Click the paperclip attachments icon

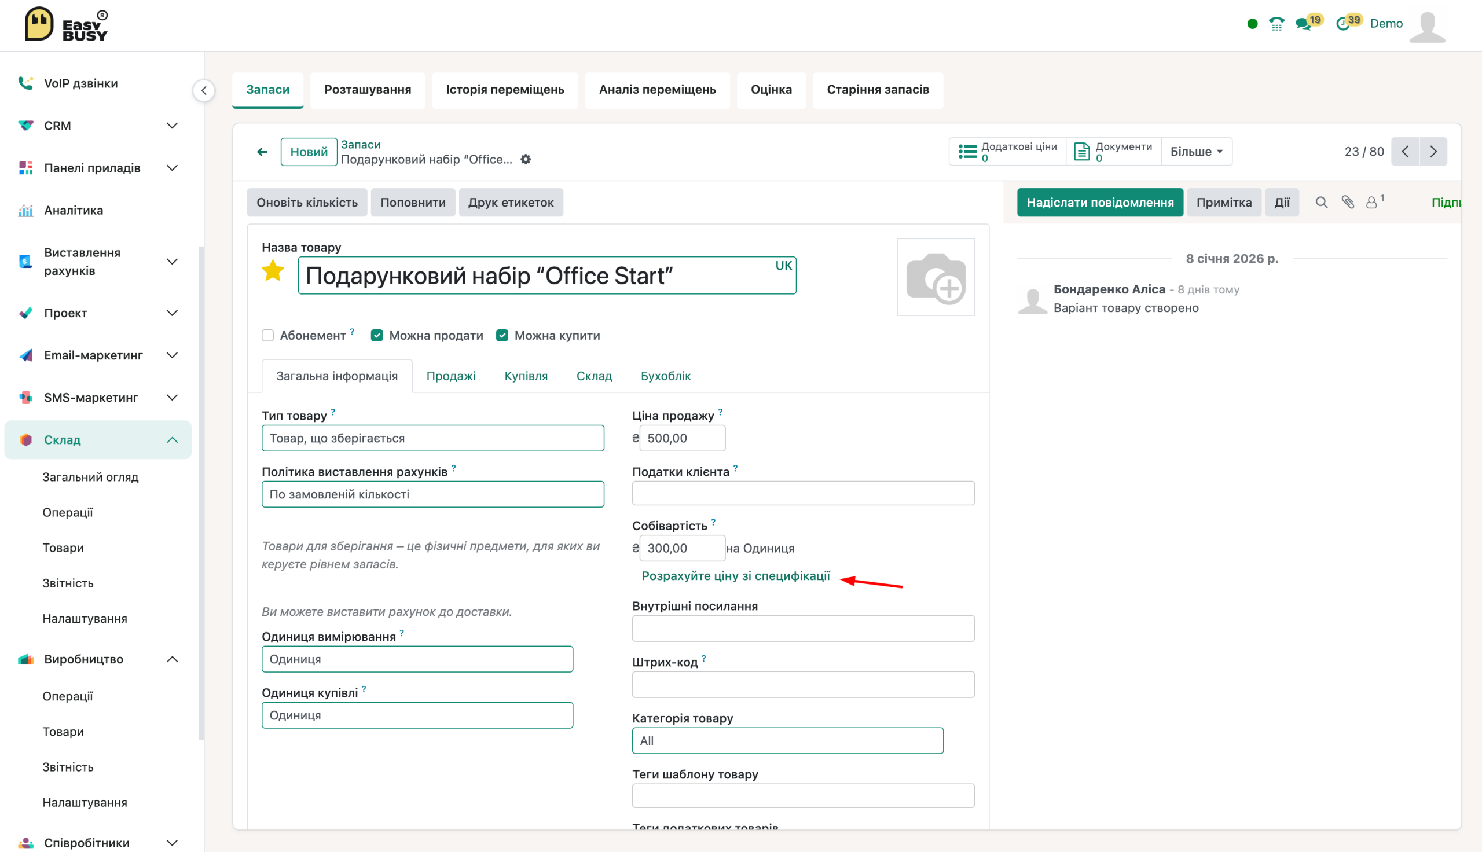(x=1348, y=203)
